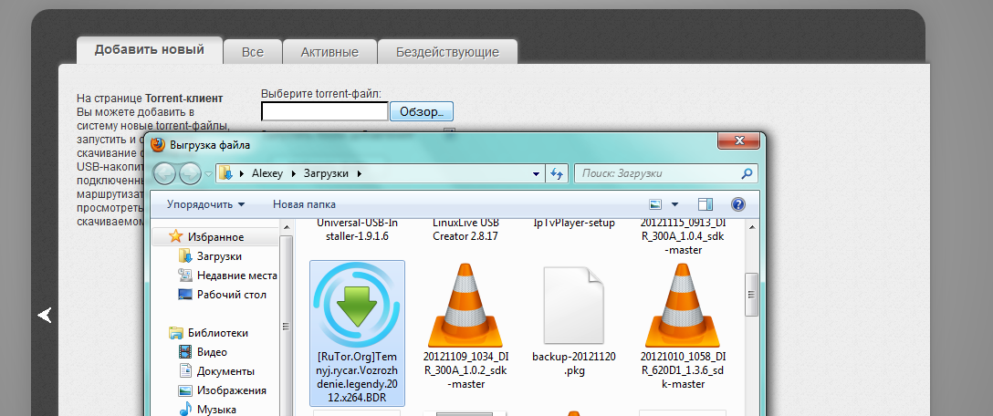993x416 pixels.
Task: Click the Изображения picture icon
Action: tap(185, 390)
